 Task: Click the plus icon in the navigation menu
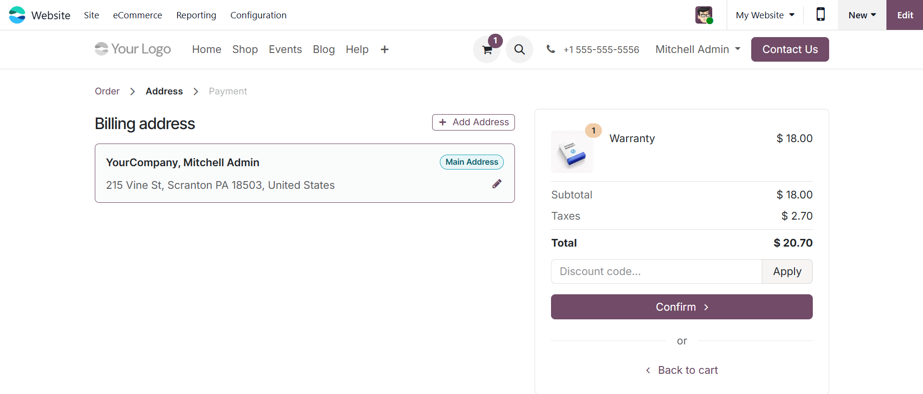(x=385, y=50)
